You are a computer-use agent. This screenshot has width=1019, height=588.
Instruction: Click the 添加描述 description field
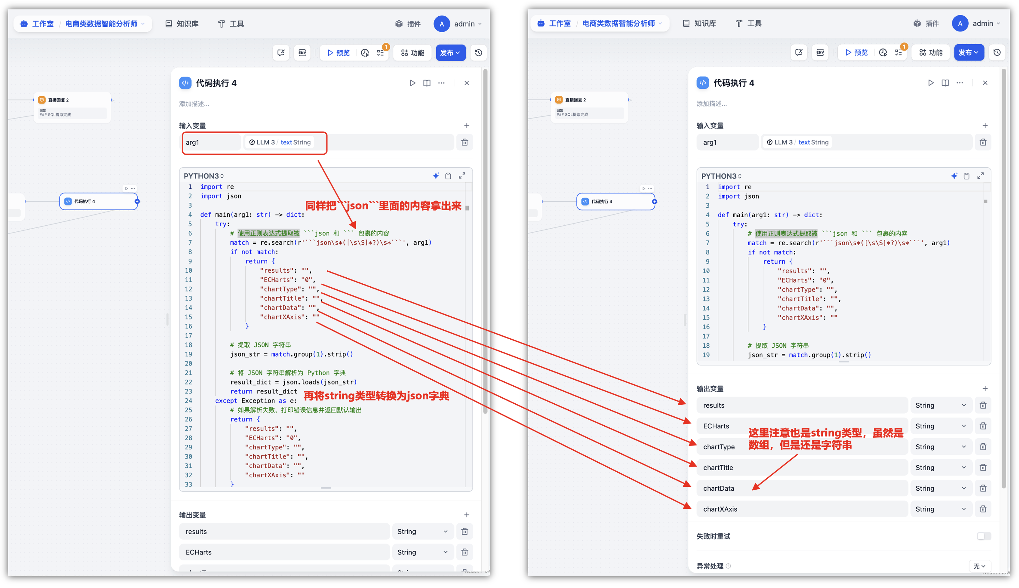194,104
